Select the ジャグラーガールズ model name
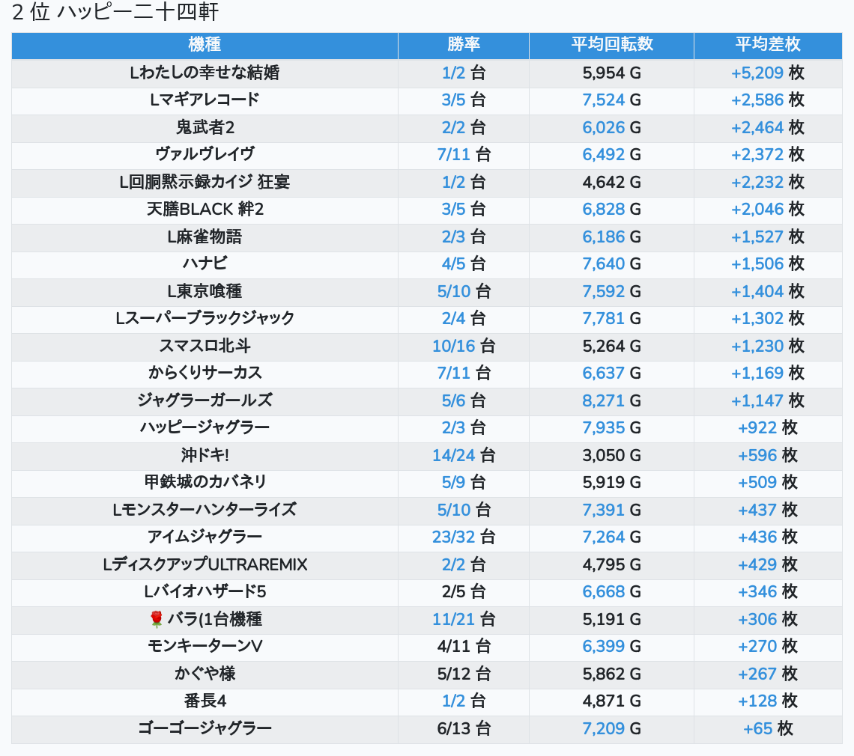 coord(205,400)
